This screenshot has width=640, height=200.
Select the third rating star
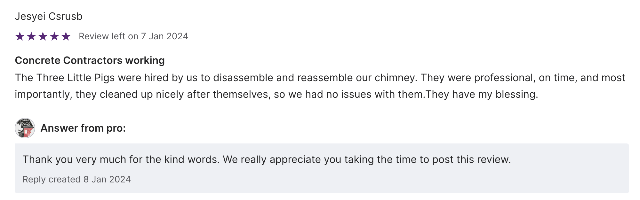click(43, 36)
